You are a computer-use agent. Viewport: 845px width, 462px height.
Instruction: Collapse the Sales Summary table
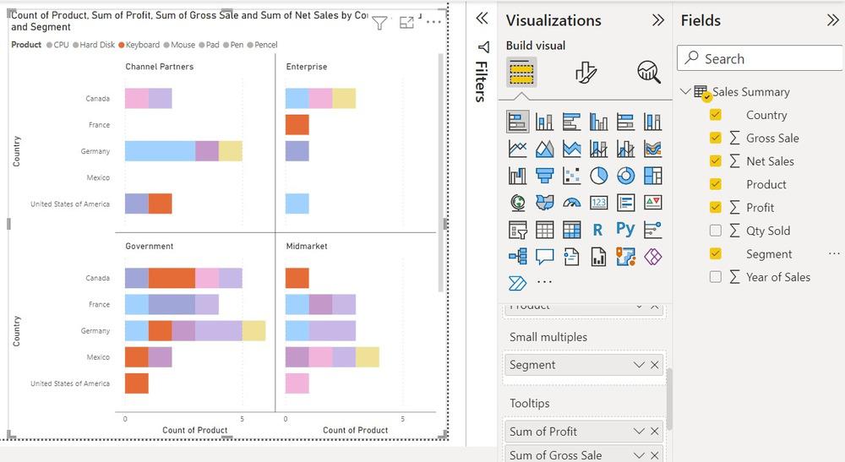tap(684, 92)
